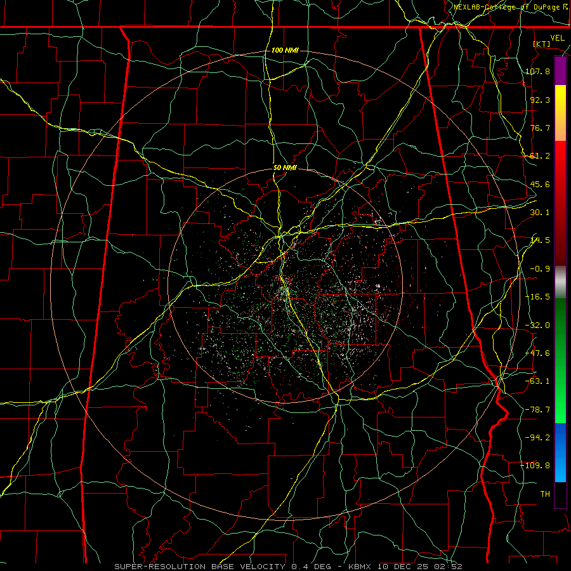Click the -16.5 scale value
Viewport: 571px width, 571px height.
click(x=537, y=297)
